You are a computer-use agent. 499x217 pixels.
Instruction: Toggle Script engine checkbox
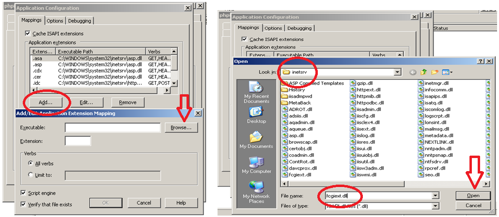click(x=24, y=193)
